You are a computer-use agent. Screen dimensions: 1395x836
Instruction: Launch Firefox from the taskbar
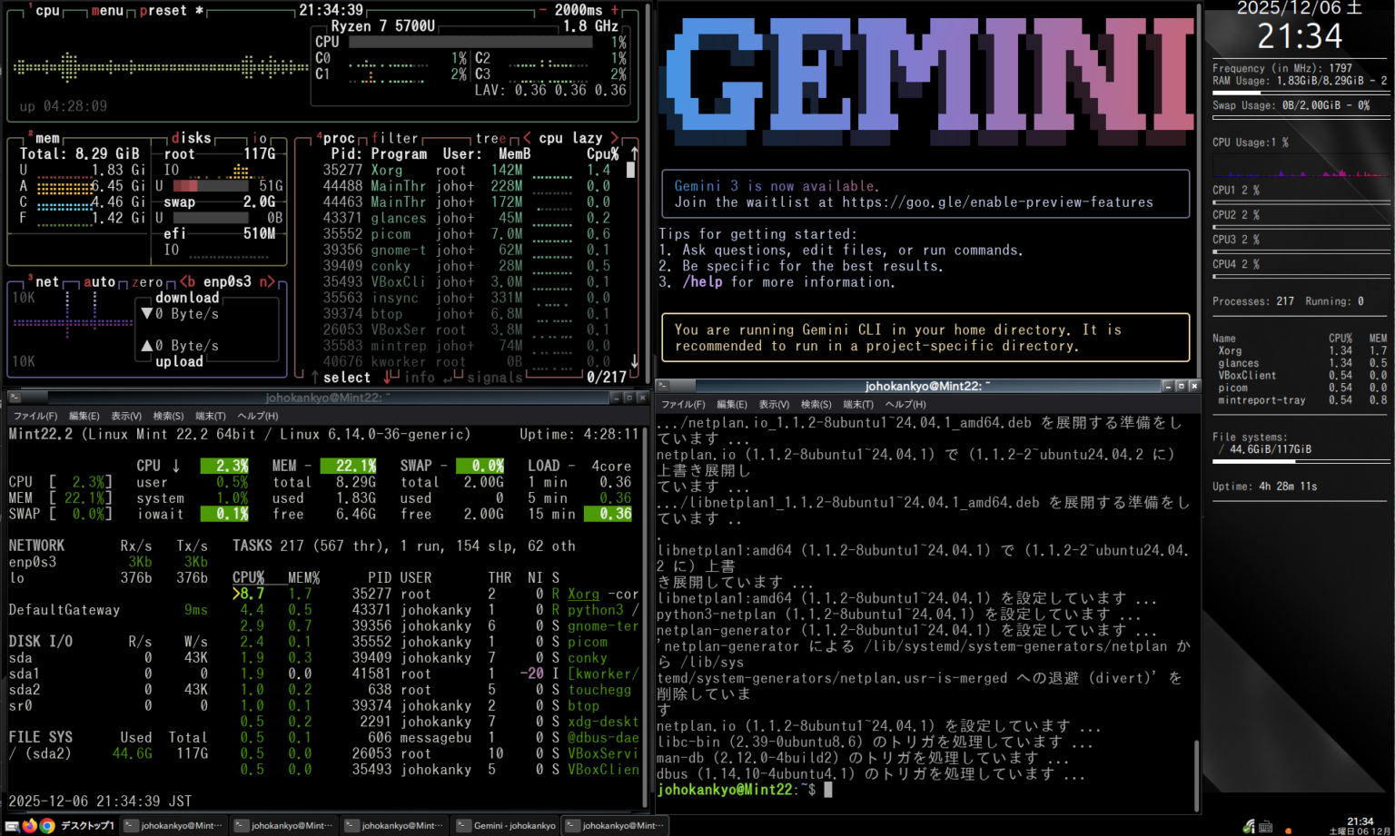[x=29, y=826]
